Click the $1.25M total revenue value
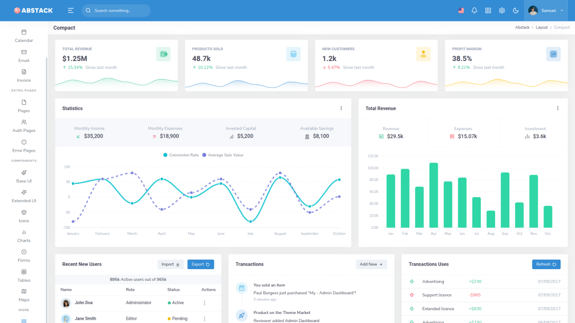This screenshot has height=323, width=575. 75,58
